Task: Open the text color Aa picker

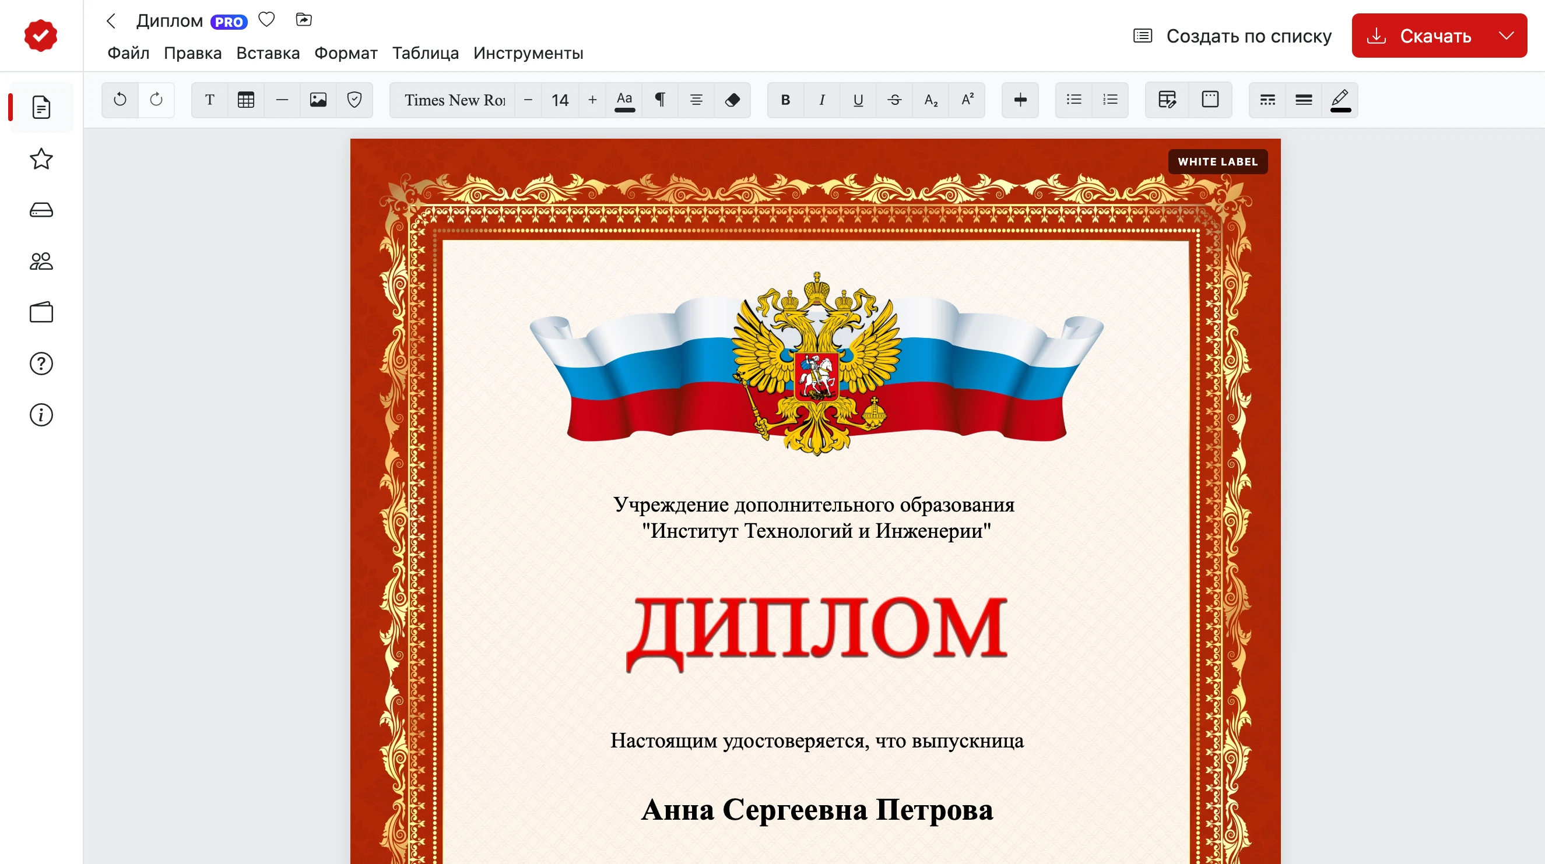Action: coord(624,100)
